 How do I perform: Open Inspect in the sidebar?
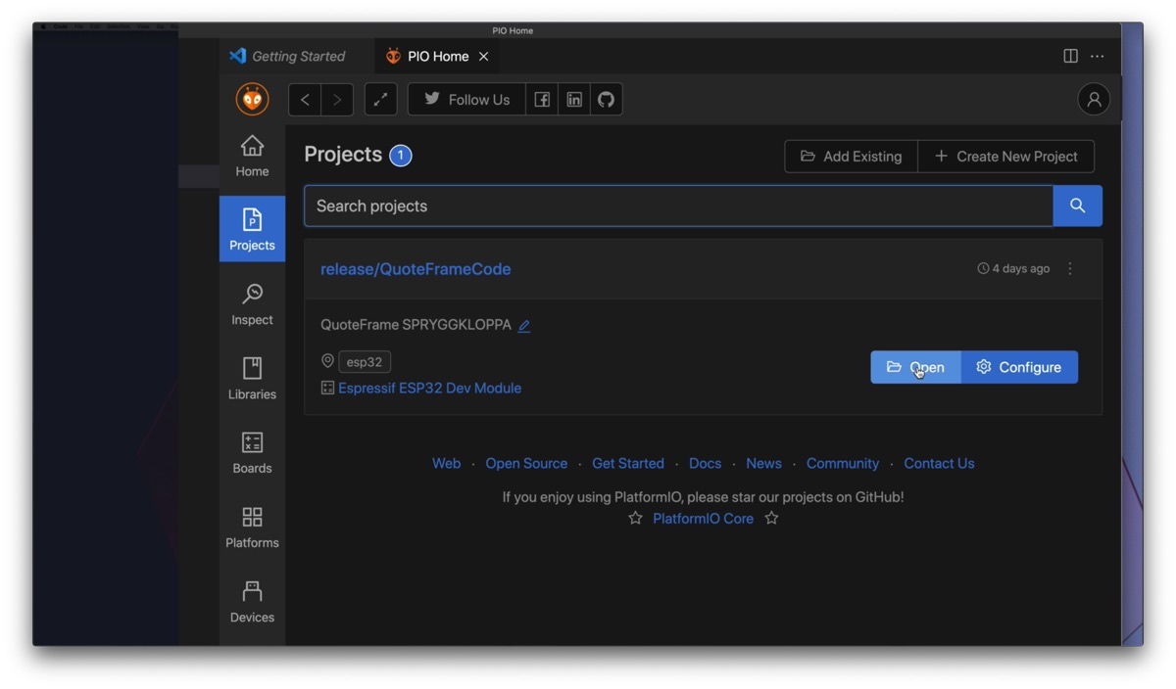point(252,305)
